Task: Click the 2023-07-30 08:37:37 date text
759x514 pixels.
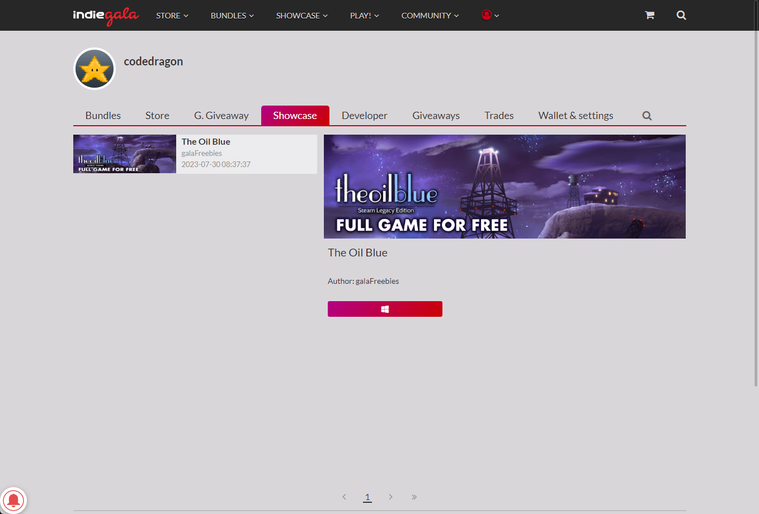Action: [x=216, y=164]
